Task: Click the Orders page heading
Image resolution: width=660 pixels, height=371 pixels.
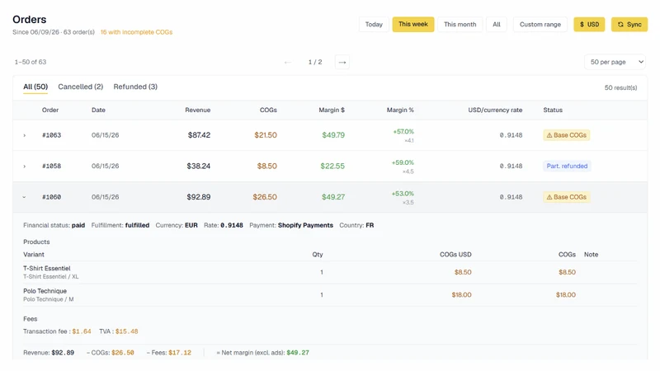Action: (x=30, y=19)
